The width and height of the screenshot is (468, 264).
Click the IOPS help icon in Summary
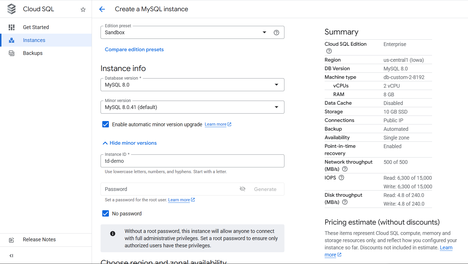click(x=341, y=178)
